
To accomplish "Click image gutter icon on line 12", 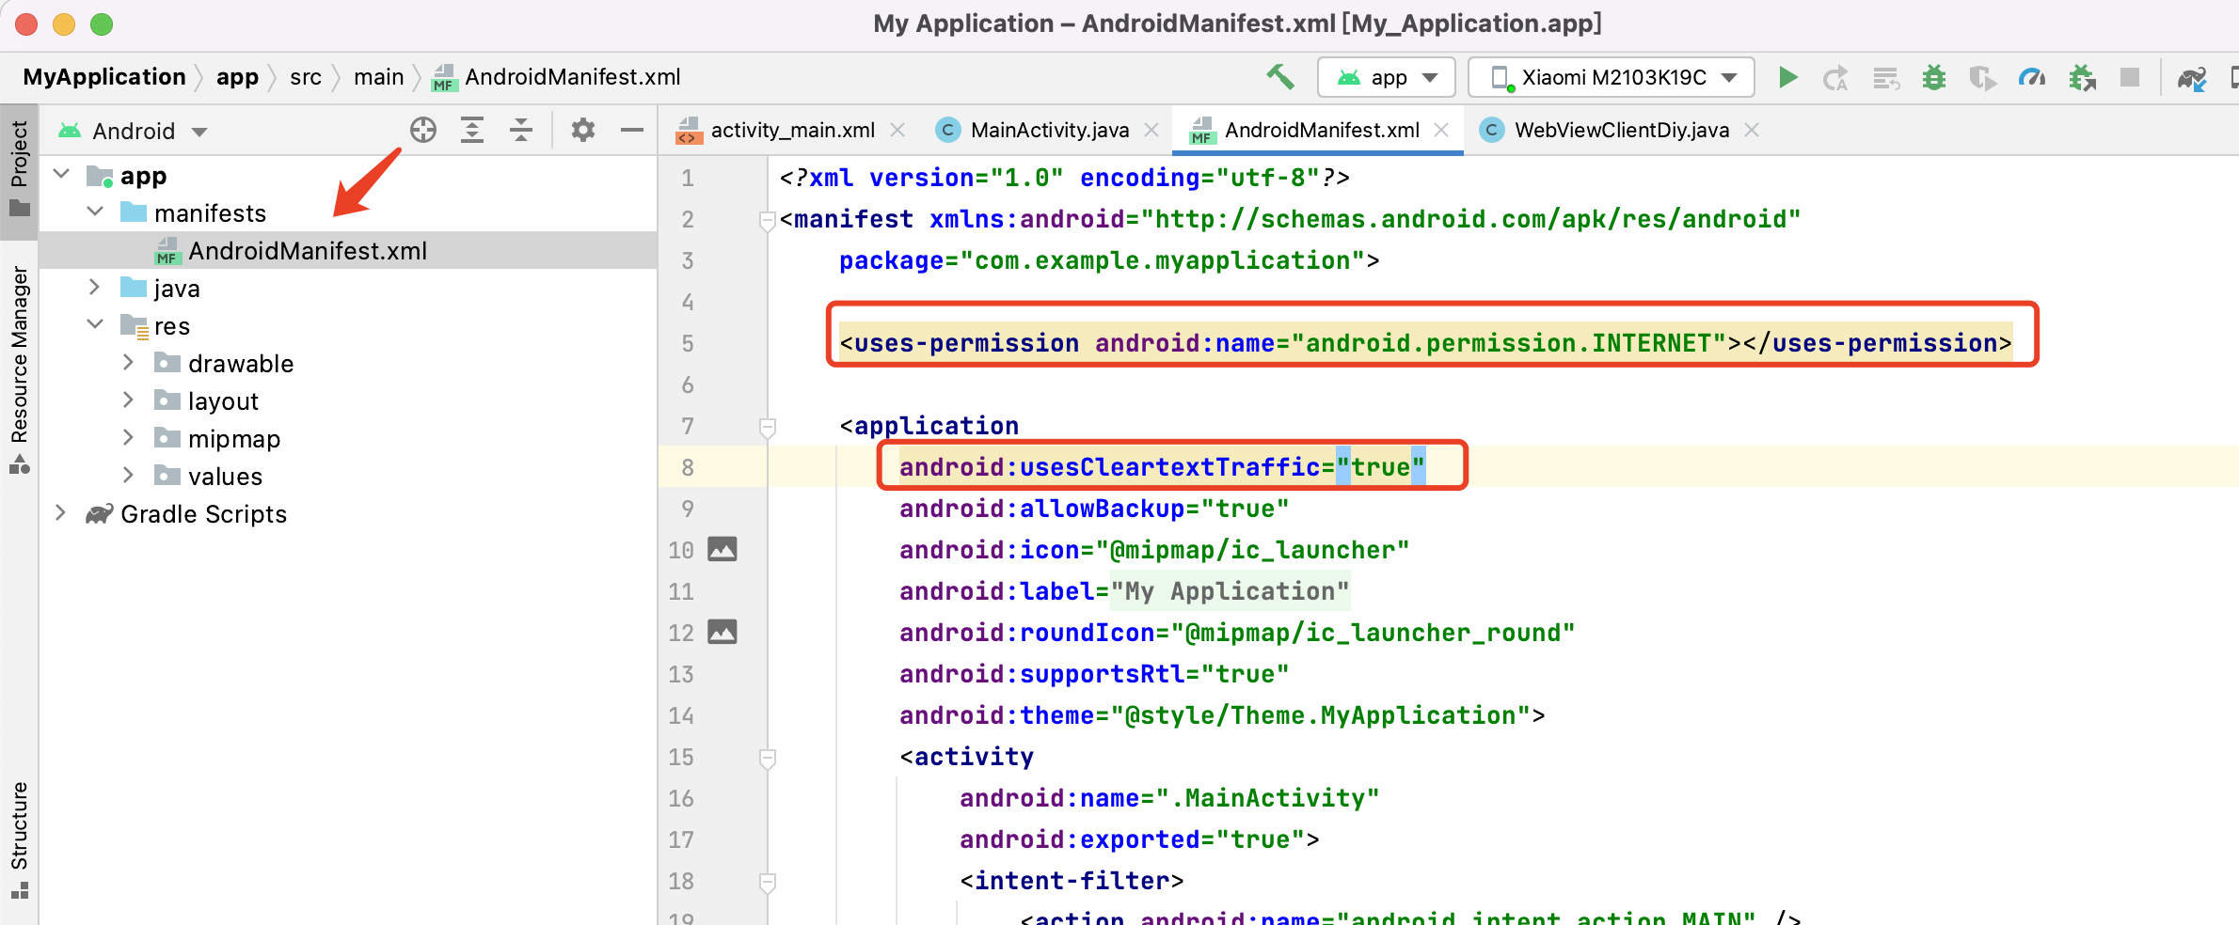I will point(722,632).
